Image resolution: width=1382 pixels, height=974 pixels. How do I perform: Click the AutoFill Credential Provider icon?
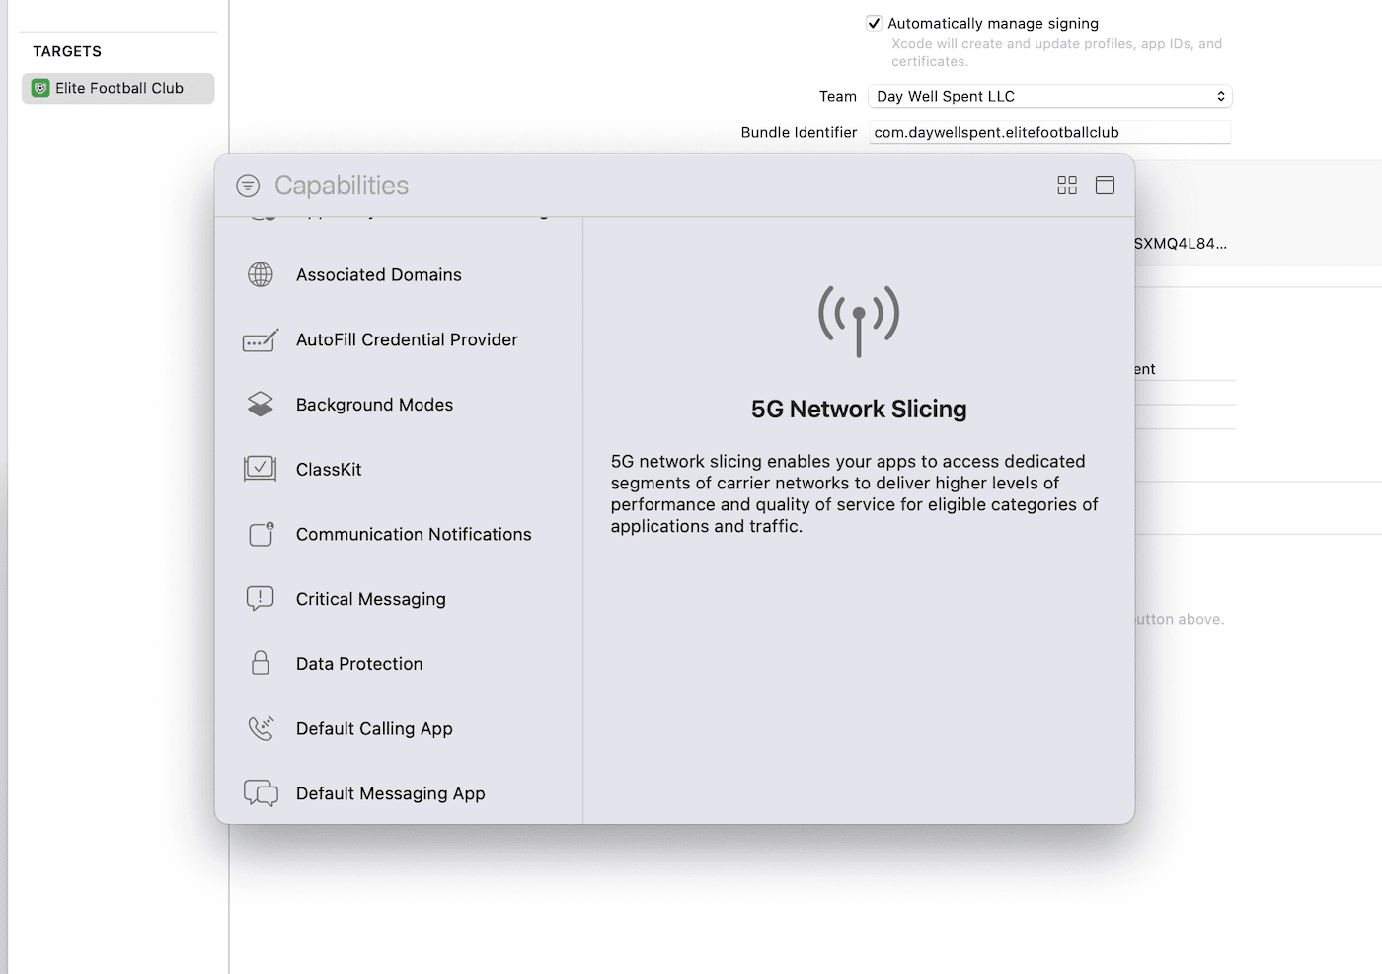point(261,340)
